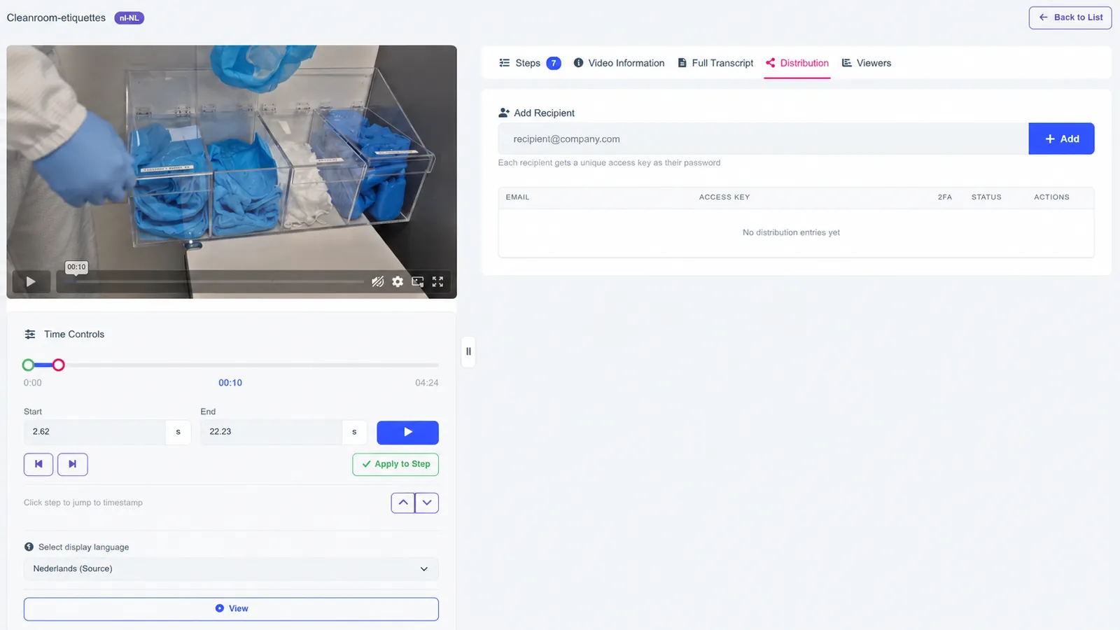Click the STATUS column header

[986, 197]
